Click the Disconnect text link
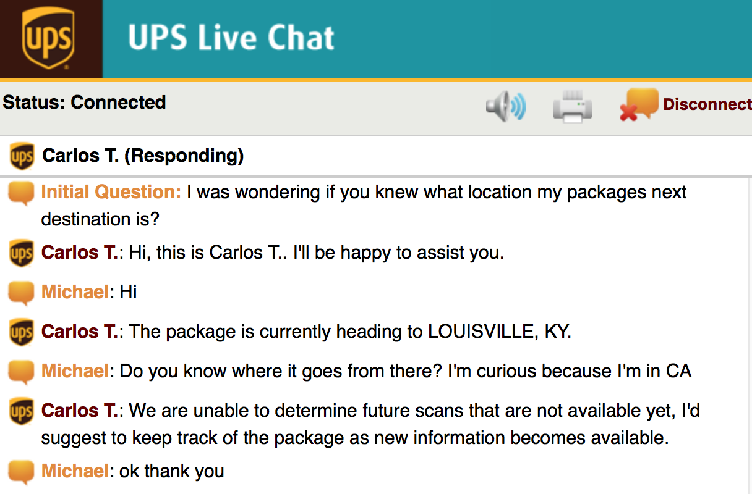 point(707,104)
